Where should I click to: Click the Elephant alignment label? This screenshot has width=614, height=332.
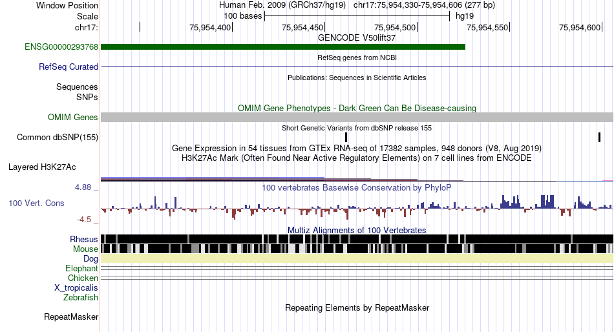(x=81, y=269)
